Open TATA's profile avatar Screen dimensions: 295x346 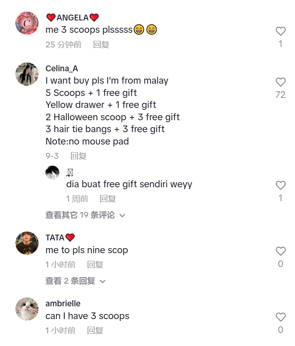tap(27, 243)
